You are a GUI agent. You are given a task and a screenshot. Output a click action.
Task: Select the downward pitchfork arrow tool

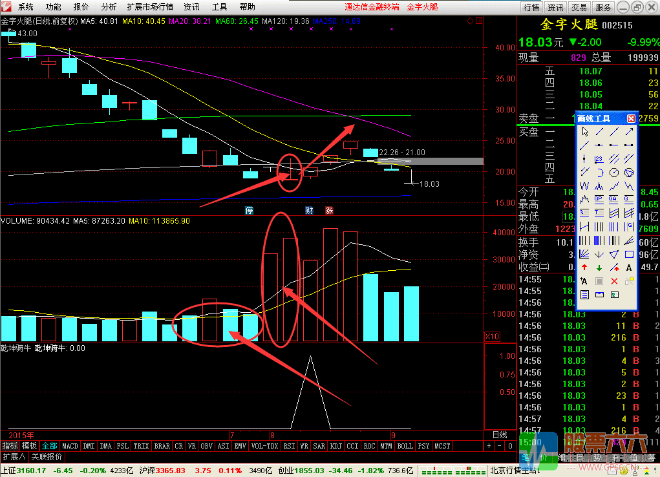(x=599, y=254)
